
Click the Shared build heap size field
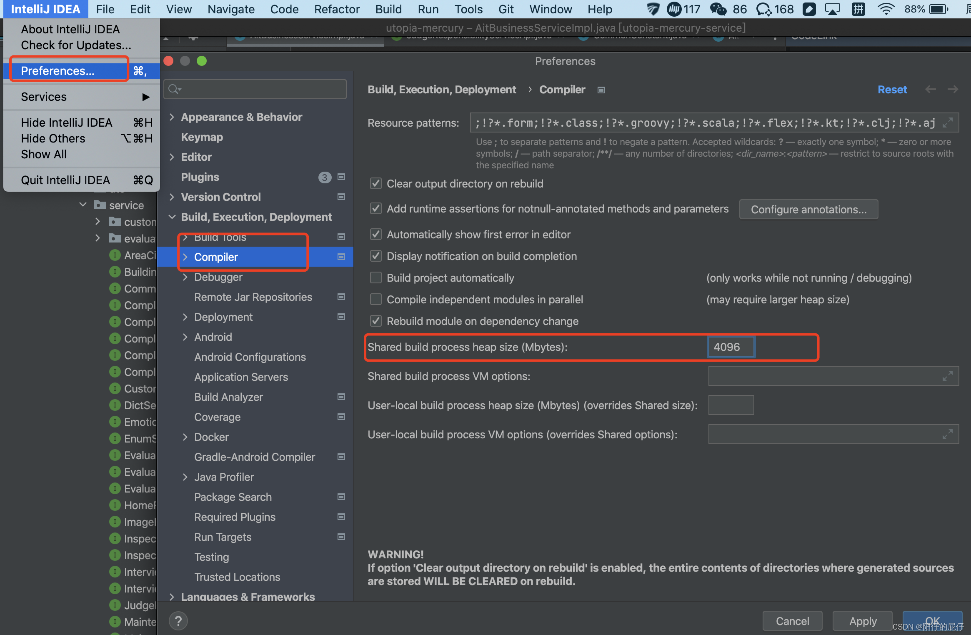click(731, 347)
